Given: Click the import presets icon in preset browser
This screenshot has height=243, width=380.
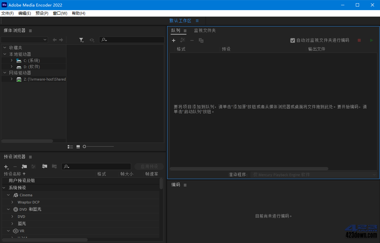Looking at the screenshot, I should click(45, 166).
